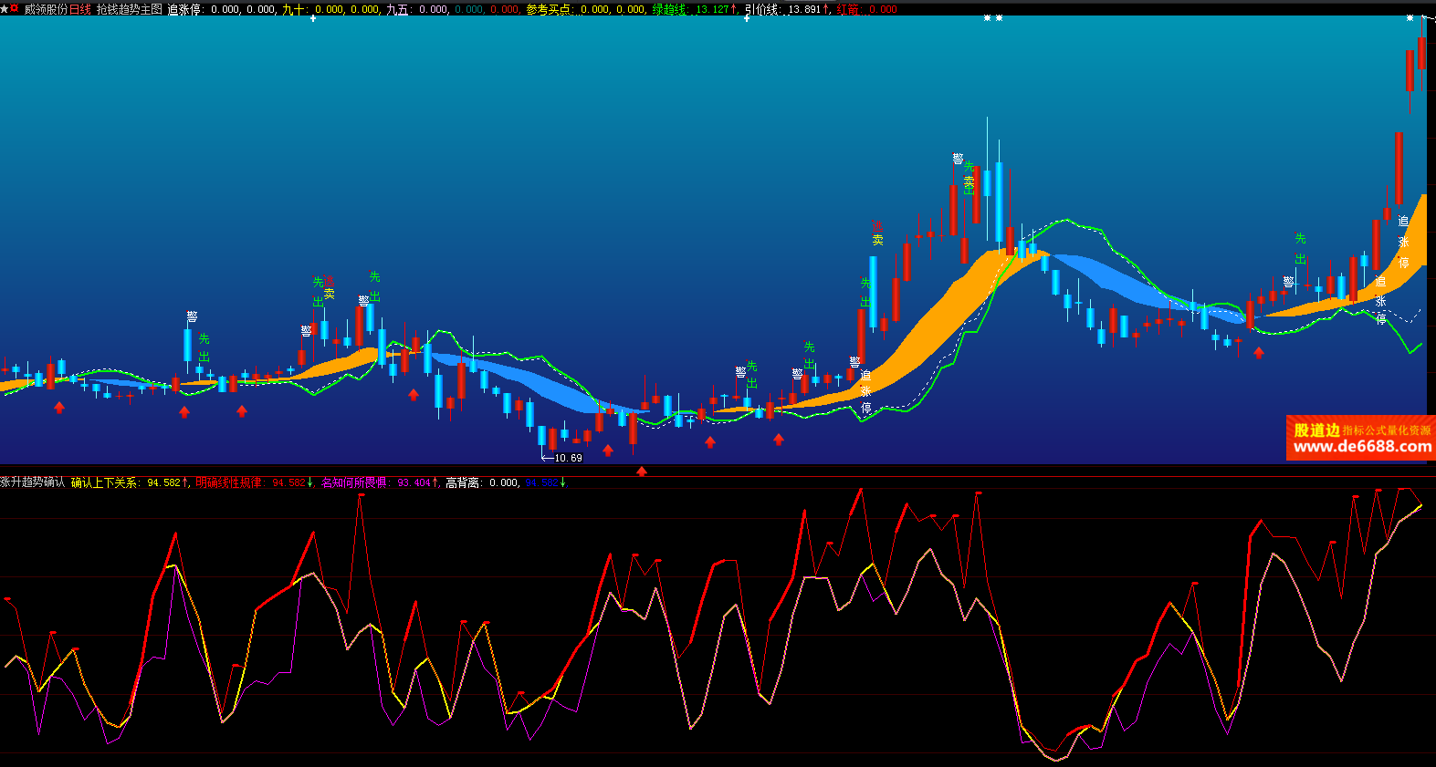1436x767 pixels.
Task: Click the 九五 label in the top header
Action: tap(398, 9)
